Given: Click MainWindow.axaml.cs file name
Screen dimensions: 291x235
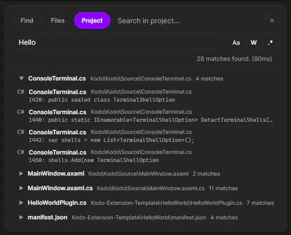Looking at the screenshot, I should 60,188.
